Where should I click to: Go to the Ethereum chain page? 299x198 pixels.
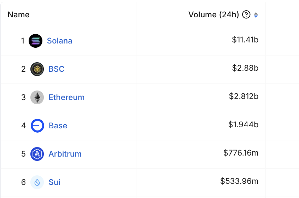coord(66,97)
